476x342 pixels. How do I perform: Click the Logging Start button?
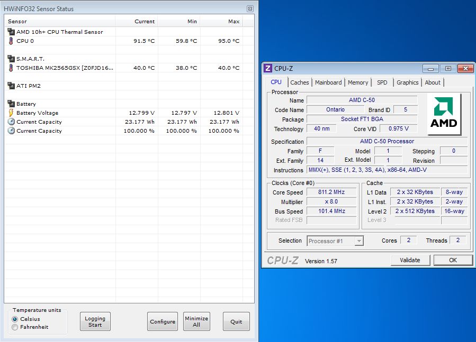coord(95,321)
